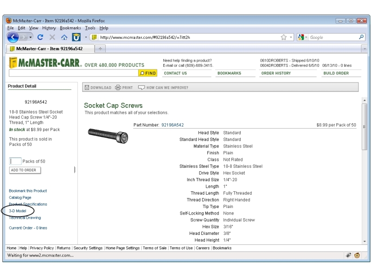
Task: Click the ADD TO ORDER button
Action: point(25,170)
